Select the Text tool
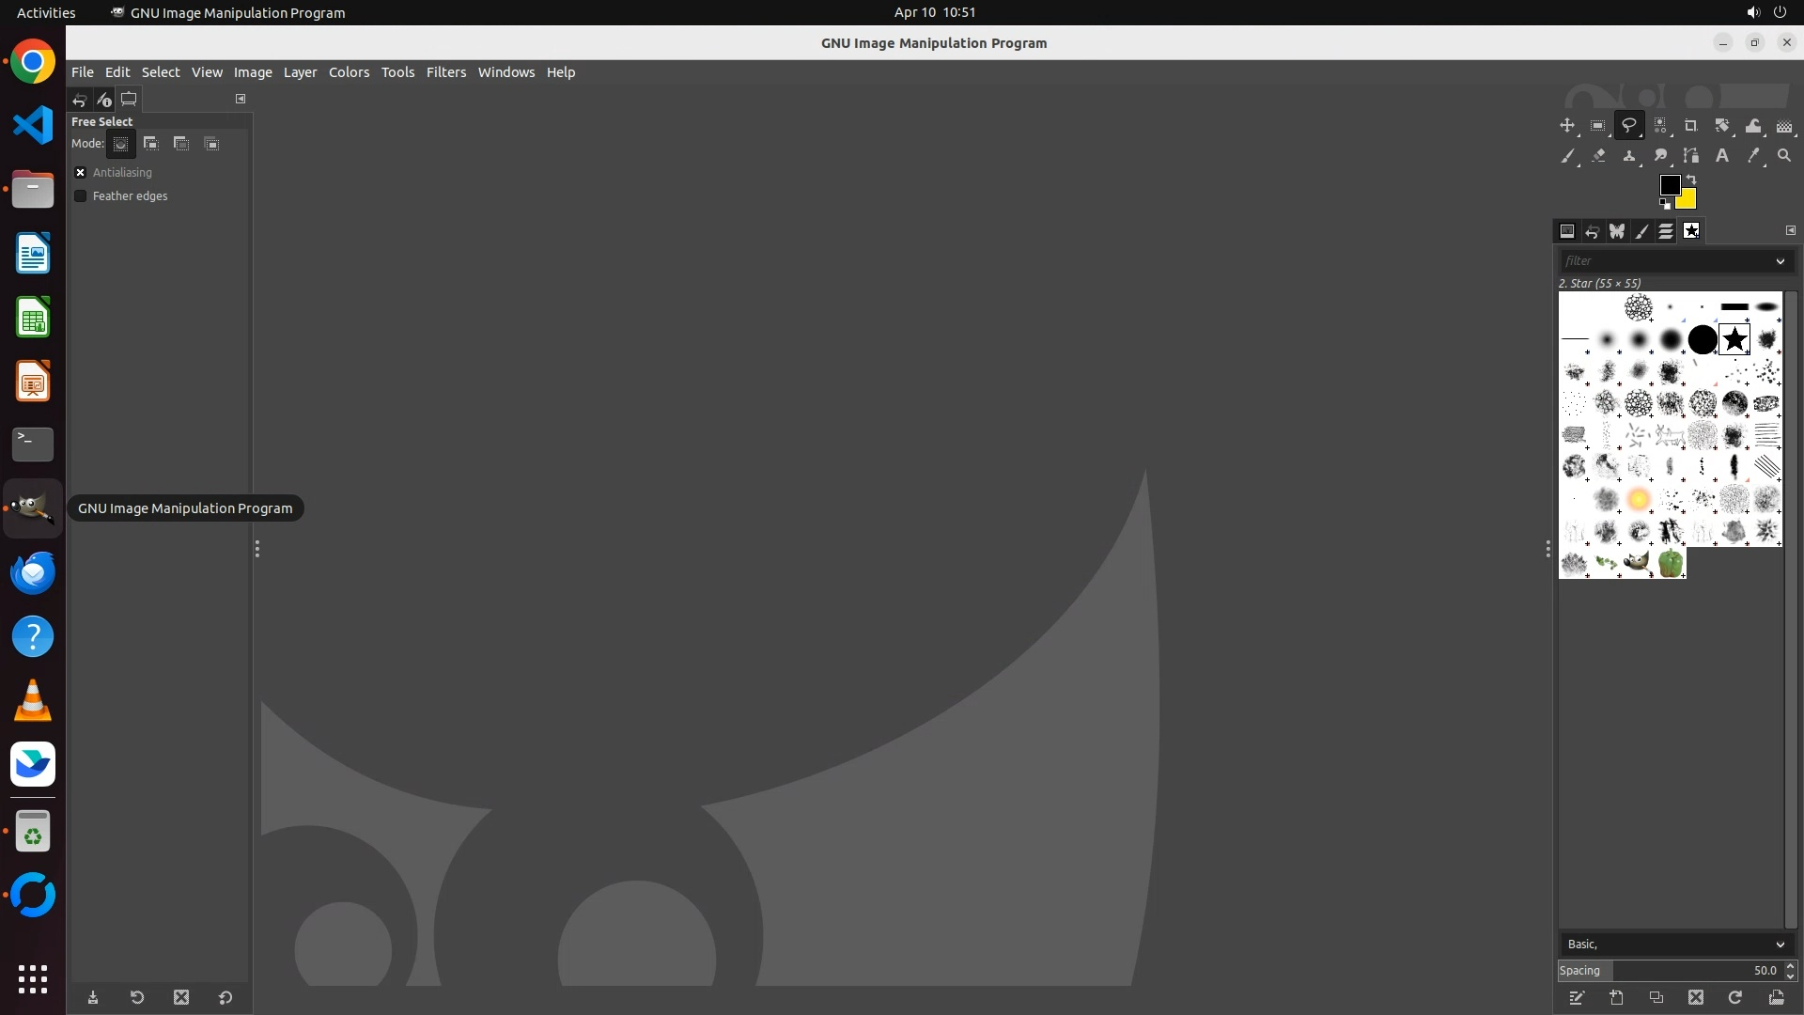The height and width of the screenshot is (1015, 1804). click(x=1722, y=156)
